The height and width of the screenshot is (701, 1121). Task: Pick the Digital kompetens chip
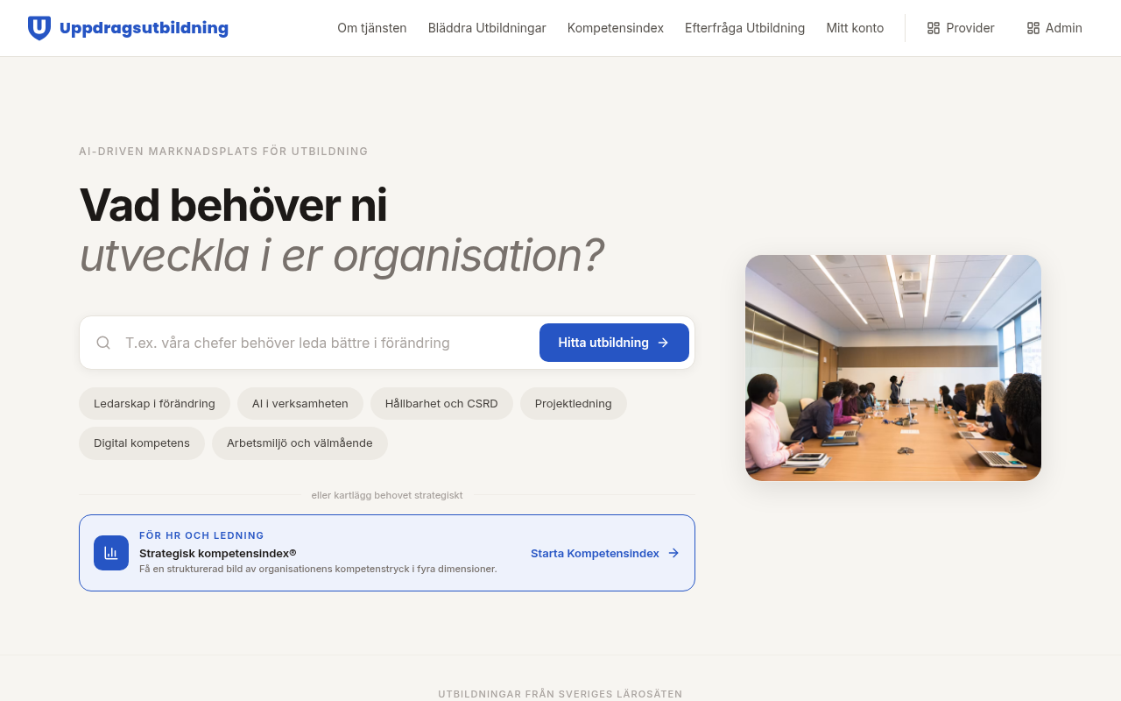tap(142, 443)
